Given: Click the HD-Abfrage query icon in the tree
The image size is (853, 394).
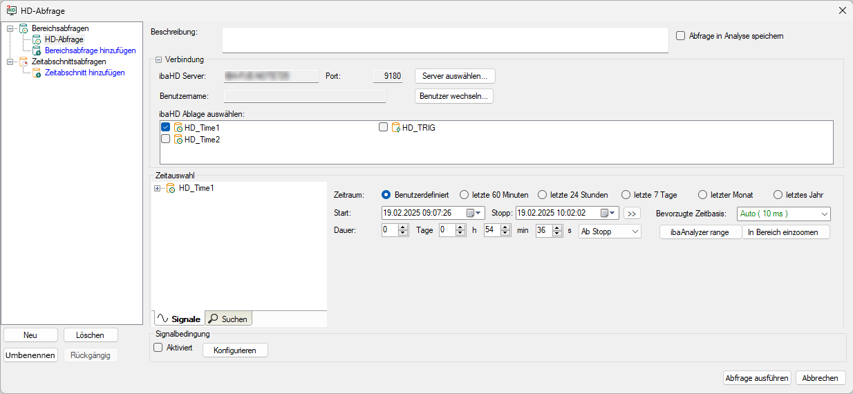Looking at the screenshot, I should tap(38, 39).
